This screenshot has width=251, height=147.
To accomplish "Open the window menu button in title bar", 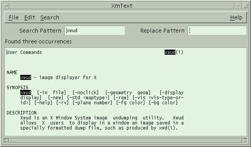I will click(6, 6).
